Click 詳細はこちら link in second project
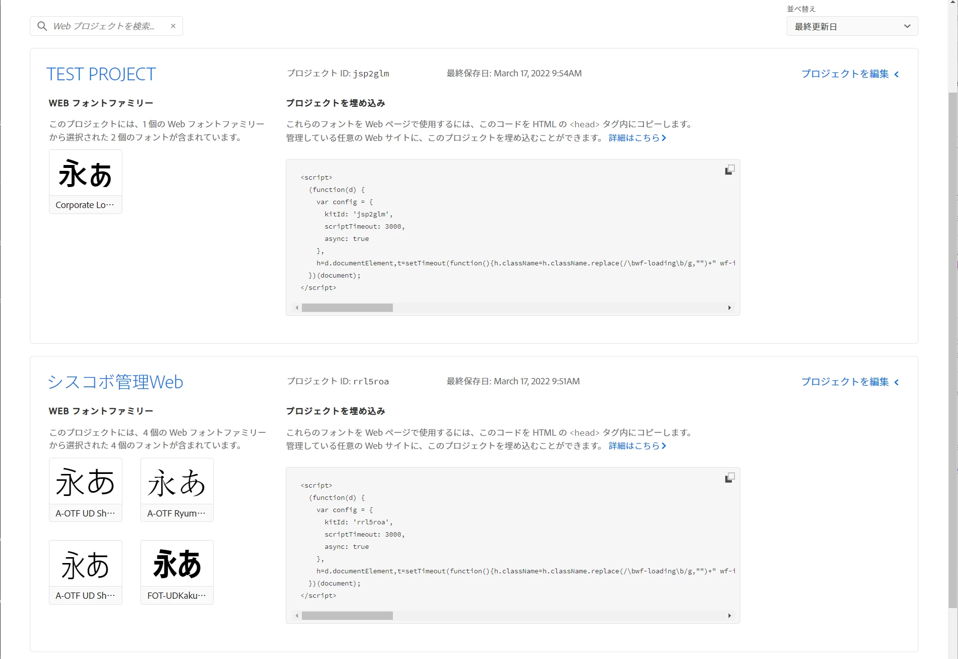The image size is (958, 659). (637, 446)
